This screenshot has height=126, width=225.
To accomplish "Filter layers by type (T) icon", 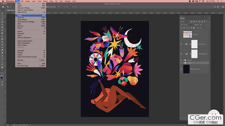I will click(x=197, y=22).
